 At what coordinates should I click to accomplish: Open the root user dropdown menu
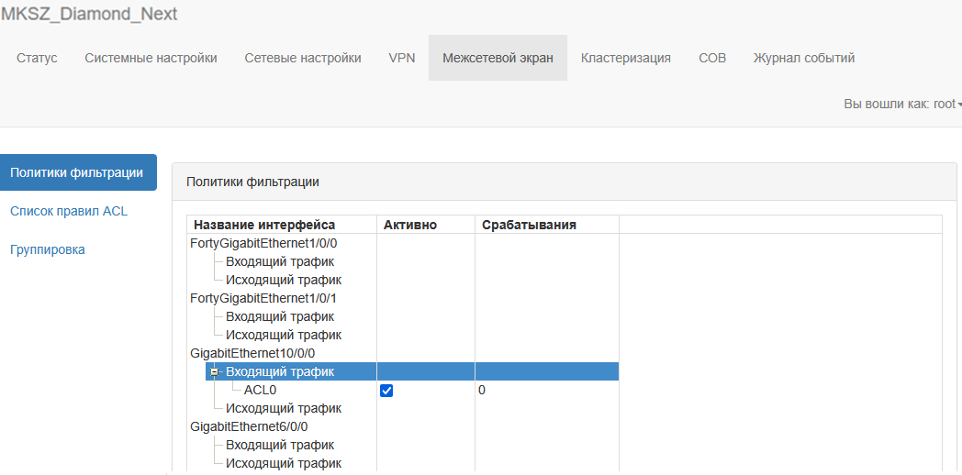pos(901,105)
